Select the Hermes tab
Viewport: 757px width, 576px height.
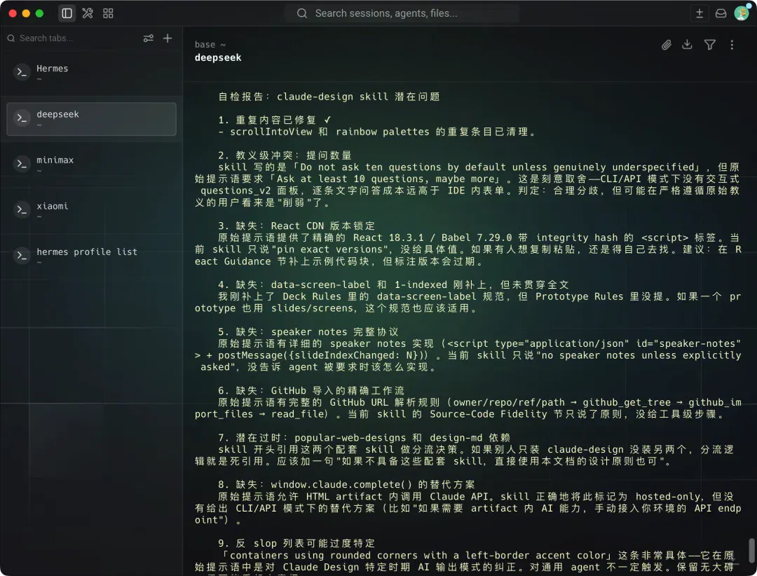[91, 73]
